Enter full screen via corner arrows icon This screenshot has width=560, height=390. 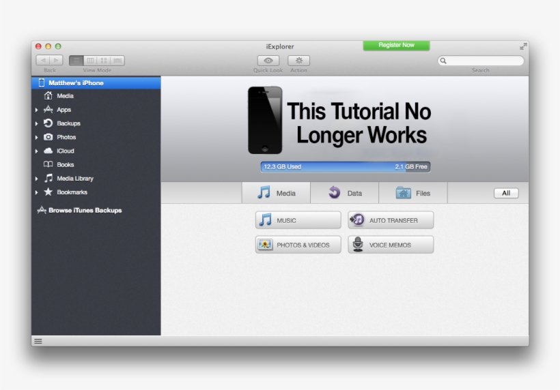(523, 46)
